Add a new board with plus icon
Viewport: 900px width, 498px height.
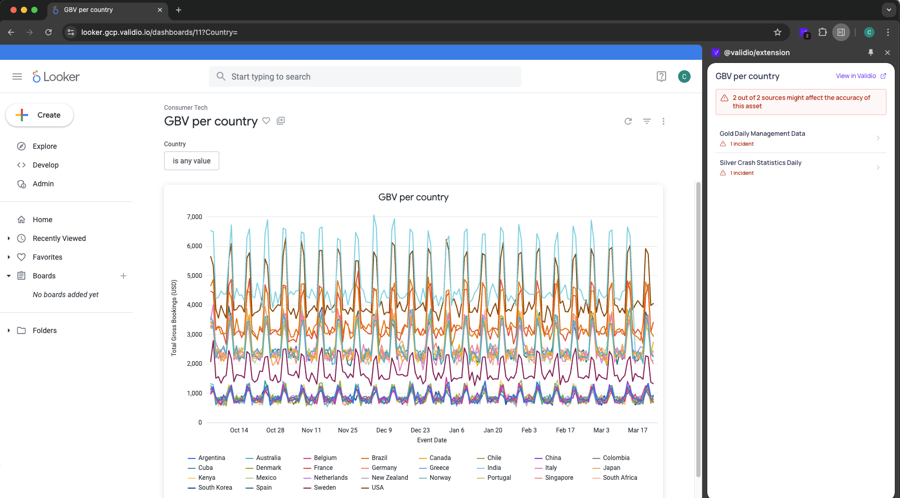pos(123,276)
